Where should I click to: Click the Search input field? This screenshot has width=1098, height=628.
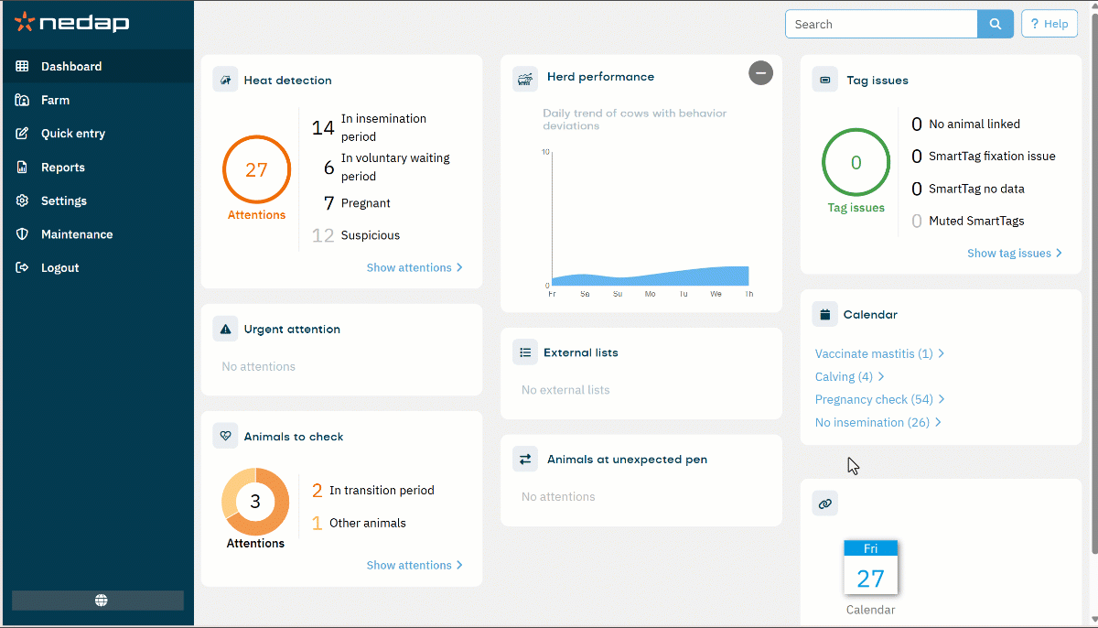point(881,25)
